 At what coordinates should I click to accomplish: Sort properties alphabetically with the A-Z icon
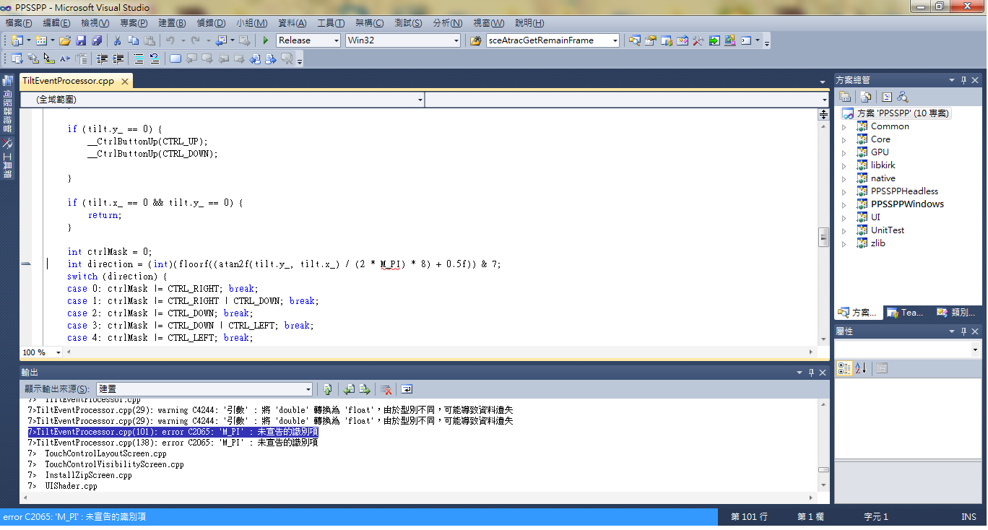(860, 368)
